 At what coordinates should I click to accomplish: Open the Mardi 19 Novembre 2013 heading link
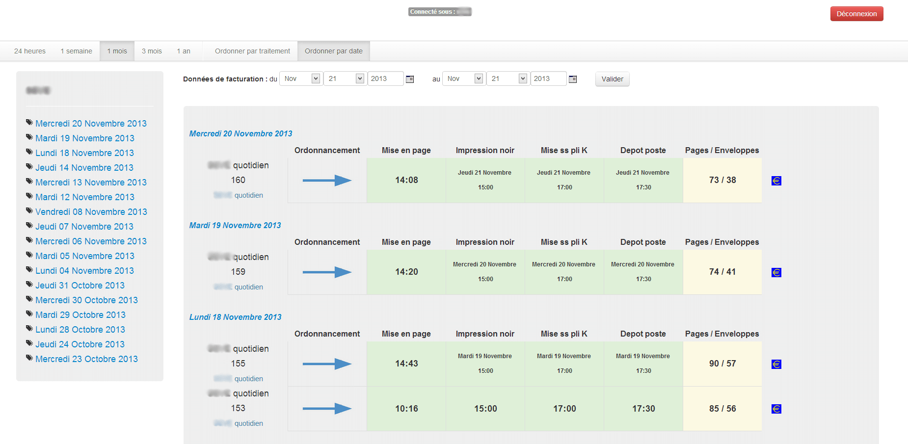click(x=235, y=225)
